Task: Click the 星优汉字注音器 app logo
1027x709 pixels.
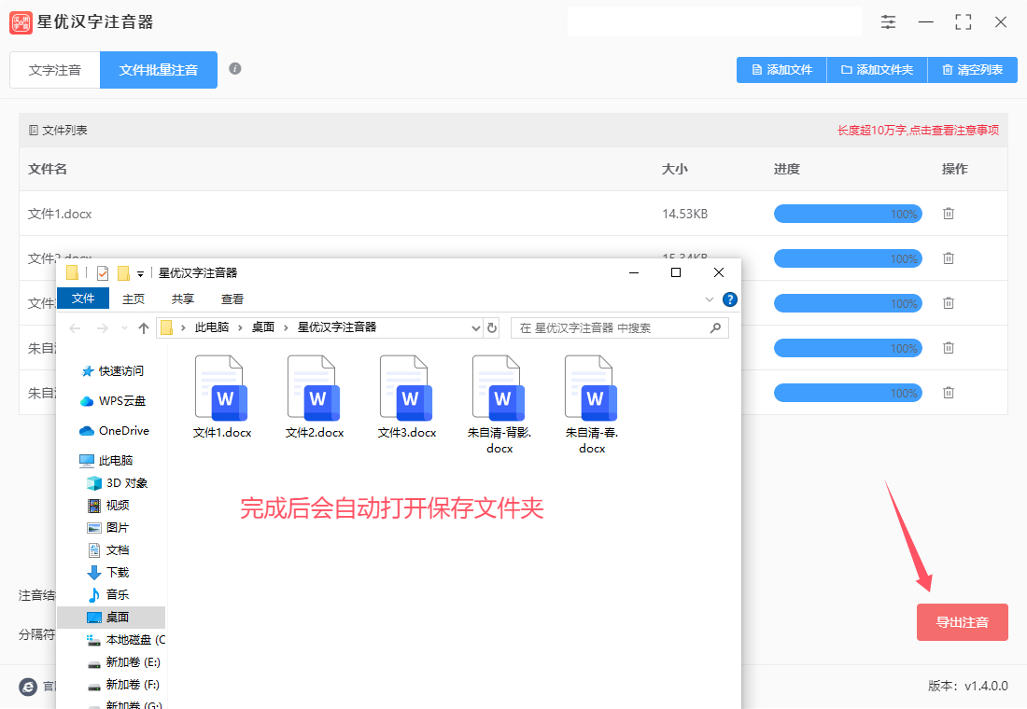Action: click(x=21, y=22)
